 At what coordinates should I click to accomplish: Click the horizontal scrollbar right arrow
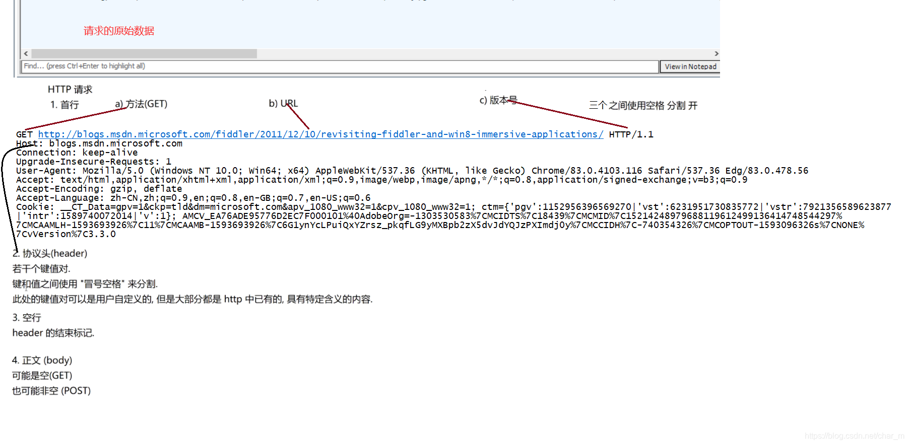pos(716,53)
